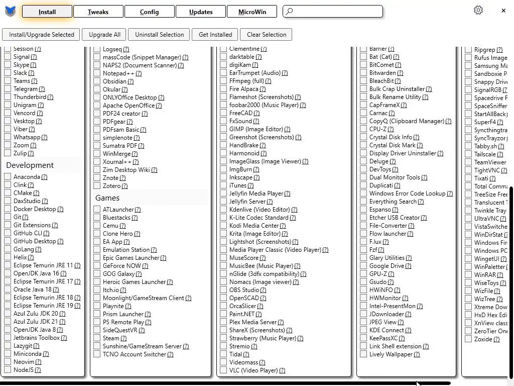Check the Google Drive checkbox
Screen dimensions: 514x386
coord(363,266)
